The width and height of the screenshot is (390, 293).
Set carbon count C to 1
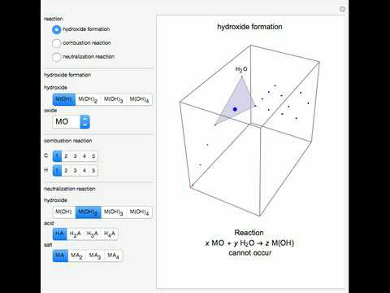click(57, 156)
